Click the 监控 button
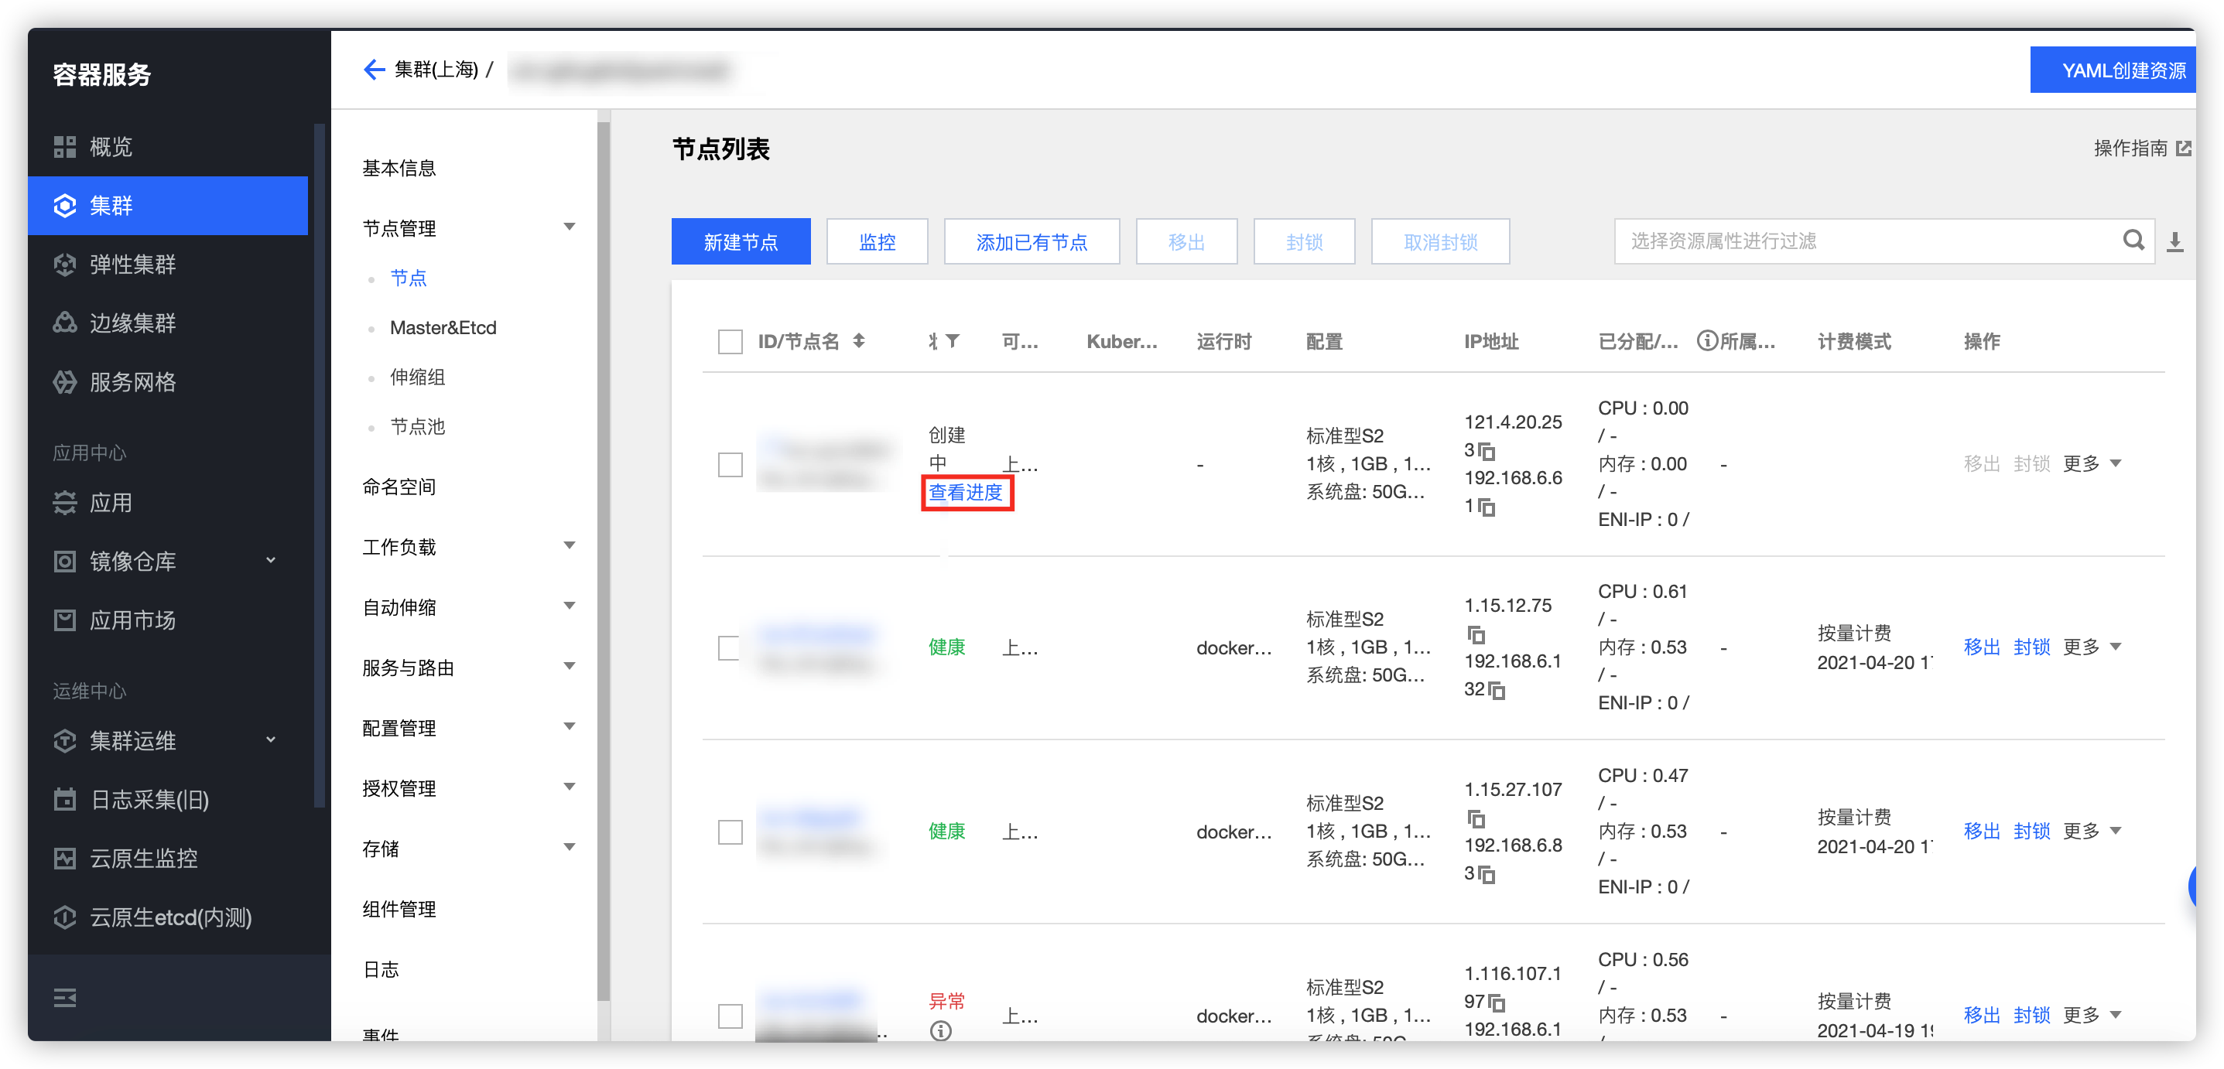 [x=878, y=241]
